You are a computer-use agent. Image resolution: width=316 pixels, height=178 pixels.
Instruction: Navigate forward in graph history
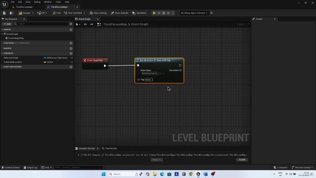click(92, 24)
